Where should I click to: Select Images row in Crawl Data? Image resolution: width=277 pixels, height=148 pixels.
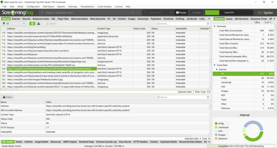click(243, 91)
